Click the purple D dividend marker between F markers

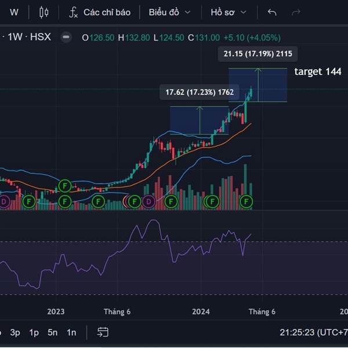click(x=148, y=202)
